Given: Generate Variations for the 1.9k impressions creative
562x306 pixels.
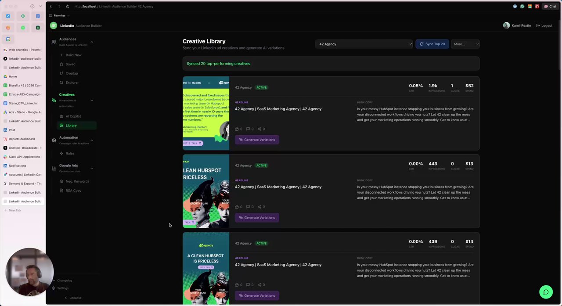Looking at the screenshot, I should 257,140.
